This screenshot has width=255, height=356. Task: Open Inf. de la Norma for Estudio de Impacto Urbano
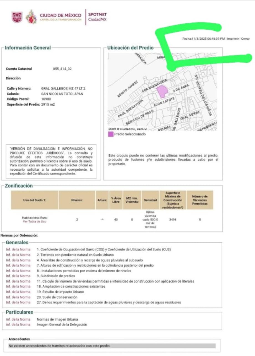(18, 292)
